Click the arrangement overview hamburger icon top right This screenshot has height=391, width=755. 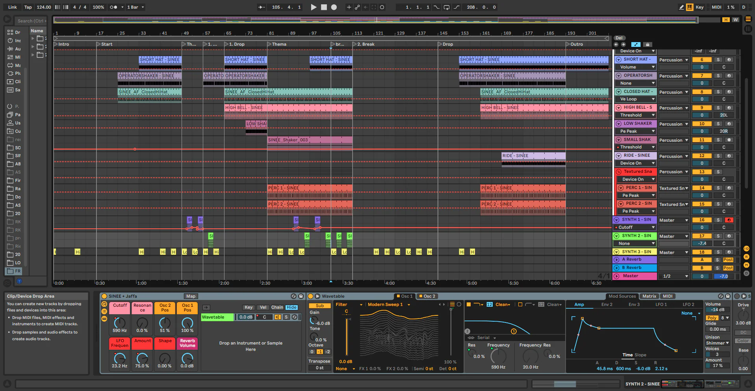pos(748,19)
